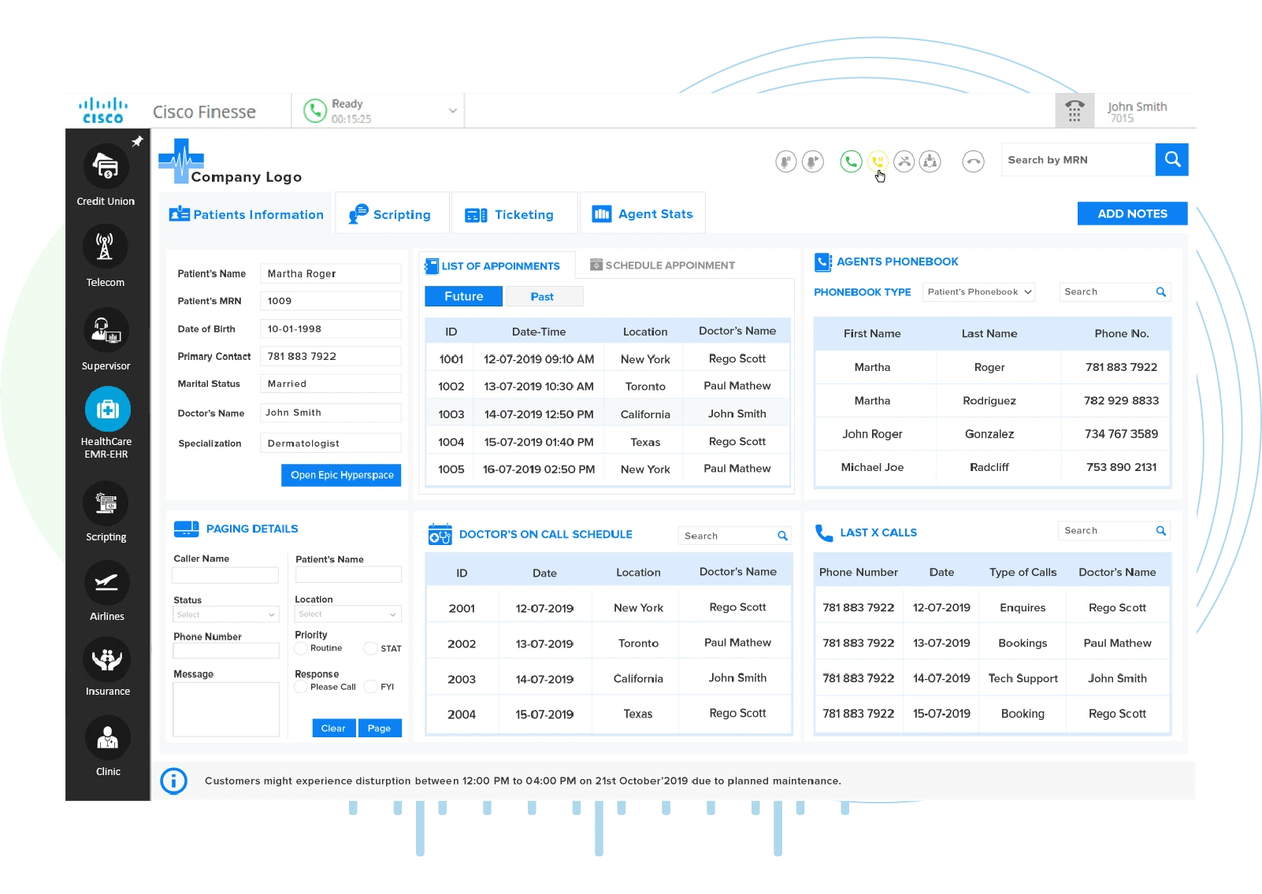Click the pause recording microphone icon

tap(785, 161)
